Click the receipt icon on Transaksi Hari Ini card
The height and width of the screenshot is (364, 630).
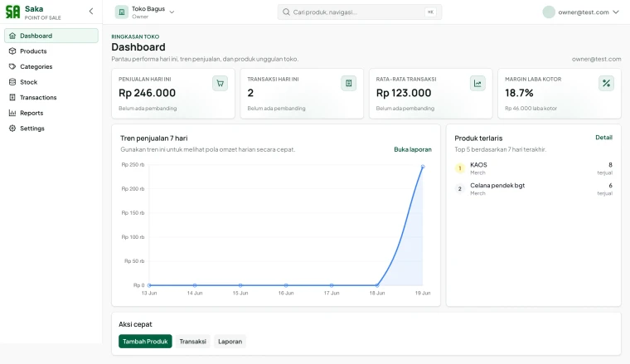pos(349,83)
